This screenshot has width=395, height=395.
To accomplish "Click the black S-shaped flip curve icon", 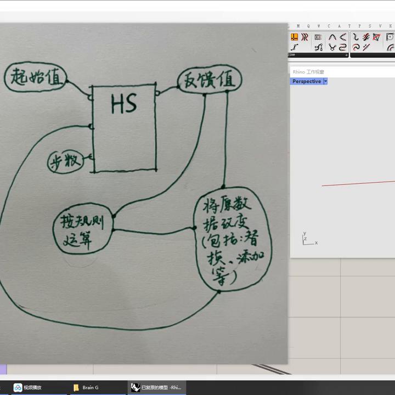I will click(356, 37).
